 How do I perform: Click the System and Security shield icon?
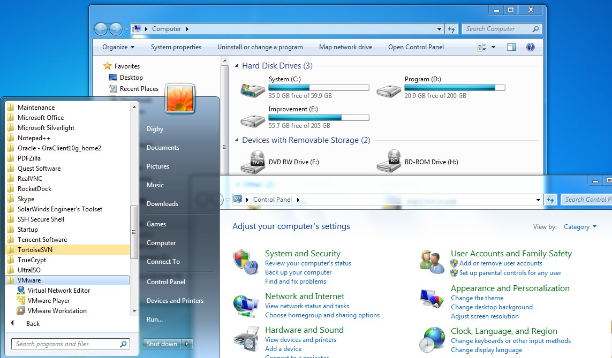point(246,262)
